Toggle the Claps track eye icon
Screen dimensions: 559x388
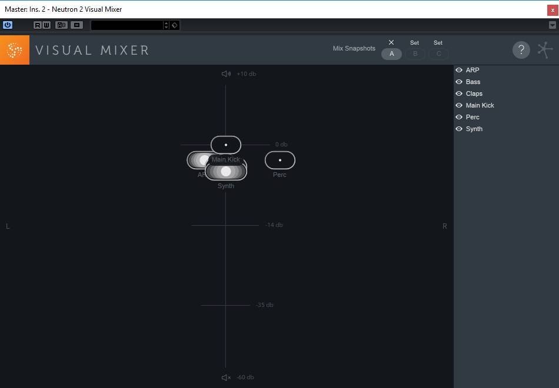(459, 93)
